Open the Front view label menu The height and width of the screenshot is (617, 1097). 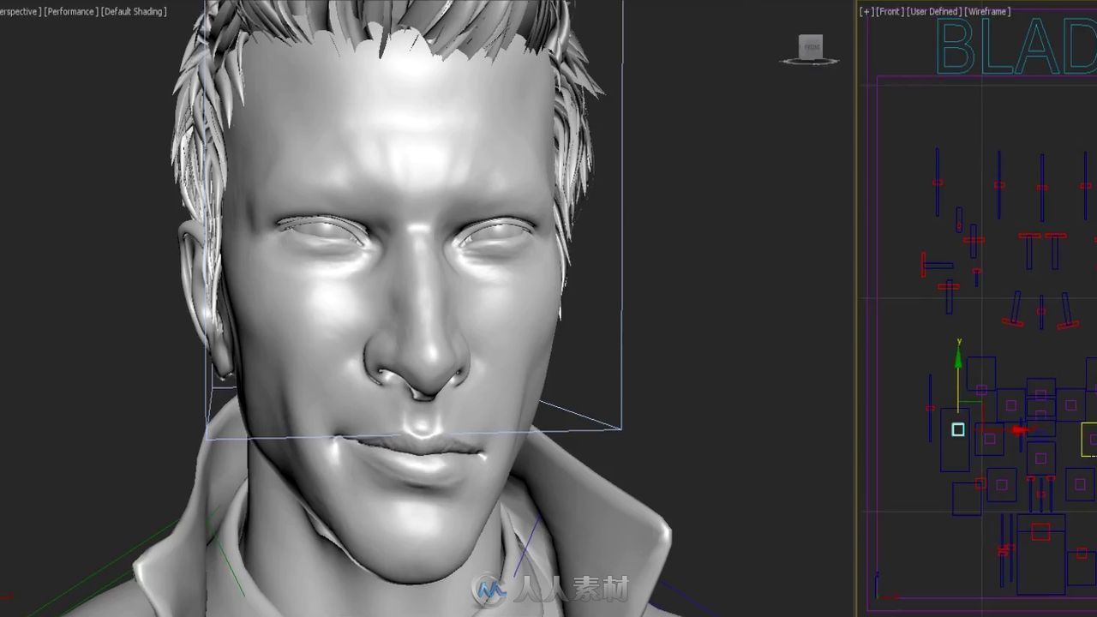click(890, 11)
